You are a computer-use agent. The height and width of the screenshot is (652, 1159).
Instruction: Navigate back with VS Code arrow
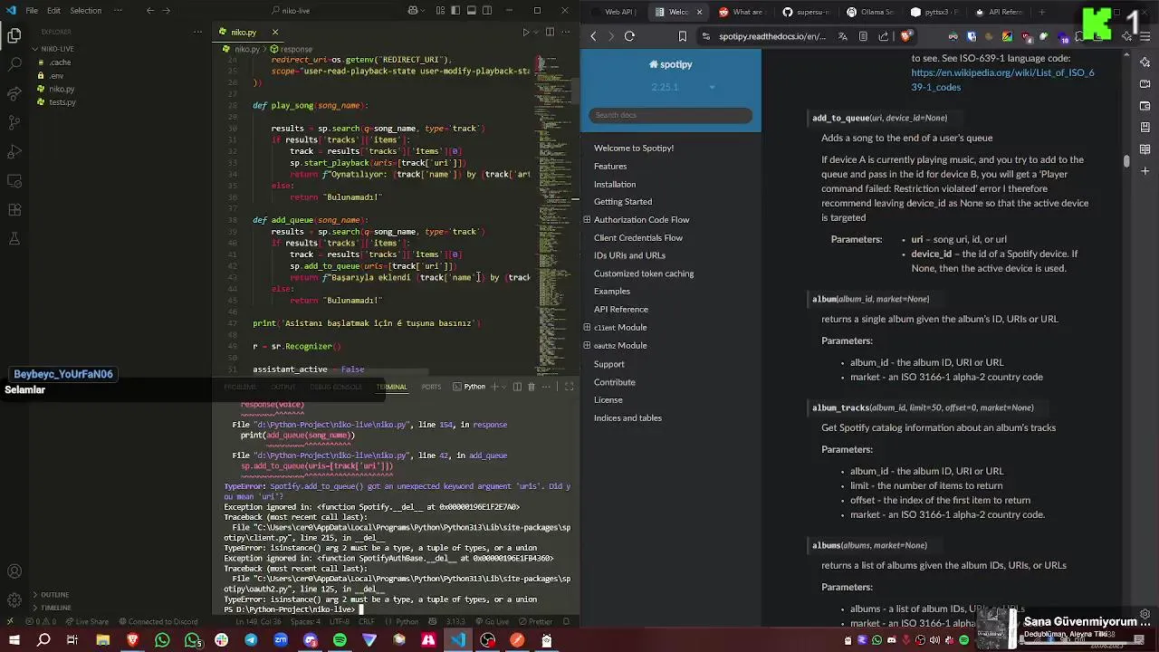tap(150, 11)
